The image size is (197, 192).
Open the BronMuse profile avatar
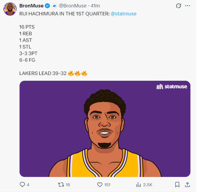pyautogui.click(x=10, y=9)
